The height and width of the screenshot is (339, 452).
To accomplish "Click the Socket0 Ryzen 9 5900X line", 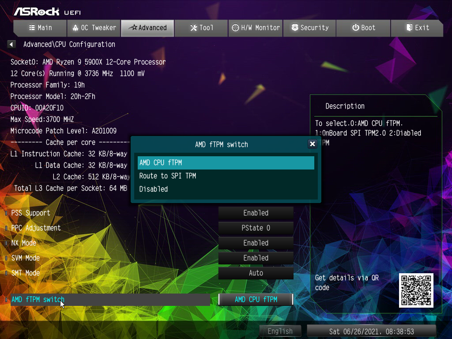I will (88, 62).
